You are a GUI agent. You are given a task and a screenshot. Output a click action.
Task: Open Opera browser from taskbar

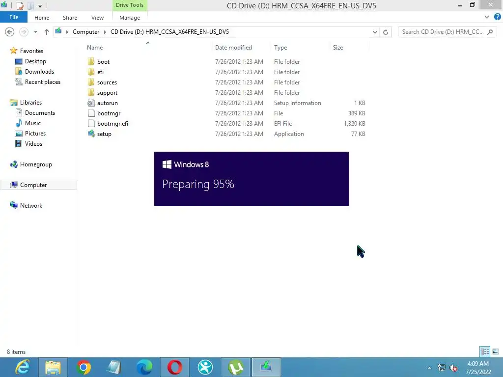(175, 367)
